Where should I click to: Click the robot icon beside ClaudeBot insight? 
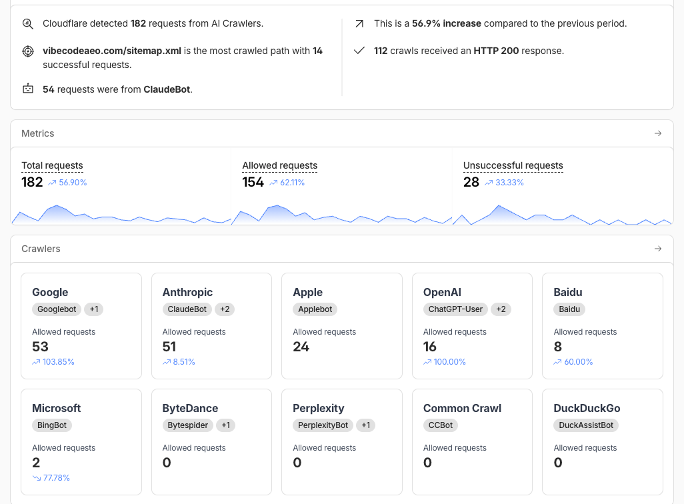[28, 89]
